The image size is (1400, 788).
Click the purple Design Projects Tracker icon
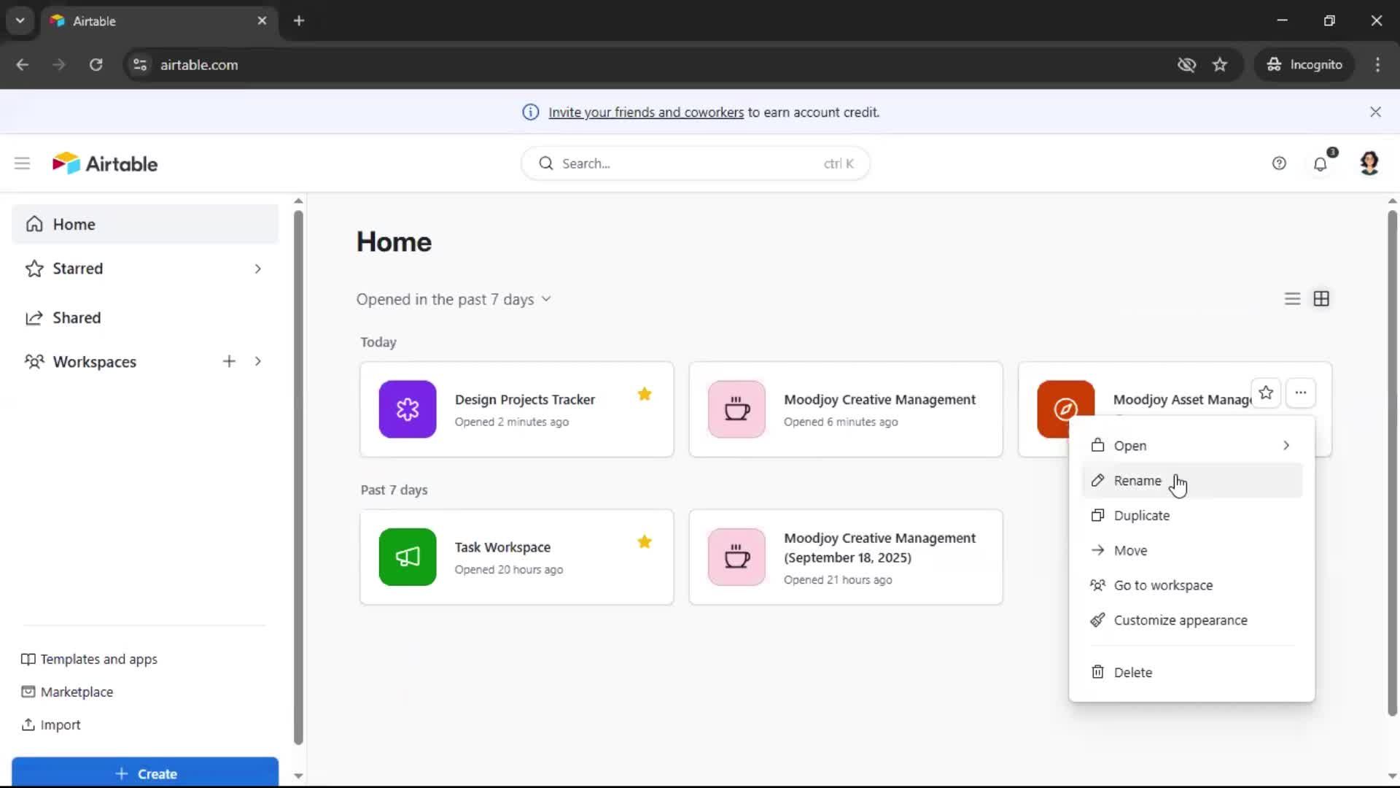click(408, 409)
